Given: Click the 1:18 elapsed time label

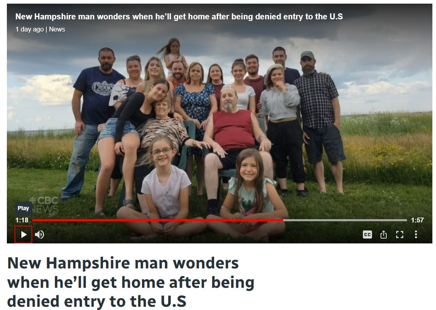Looking at the screenshot, I should pos(22,220).
